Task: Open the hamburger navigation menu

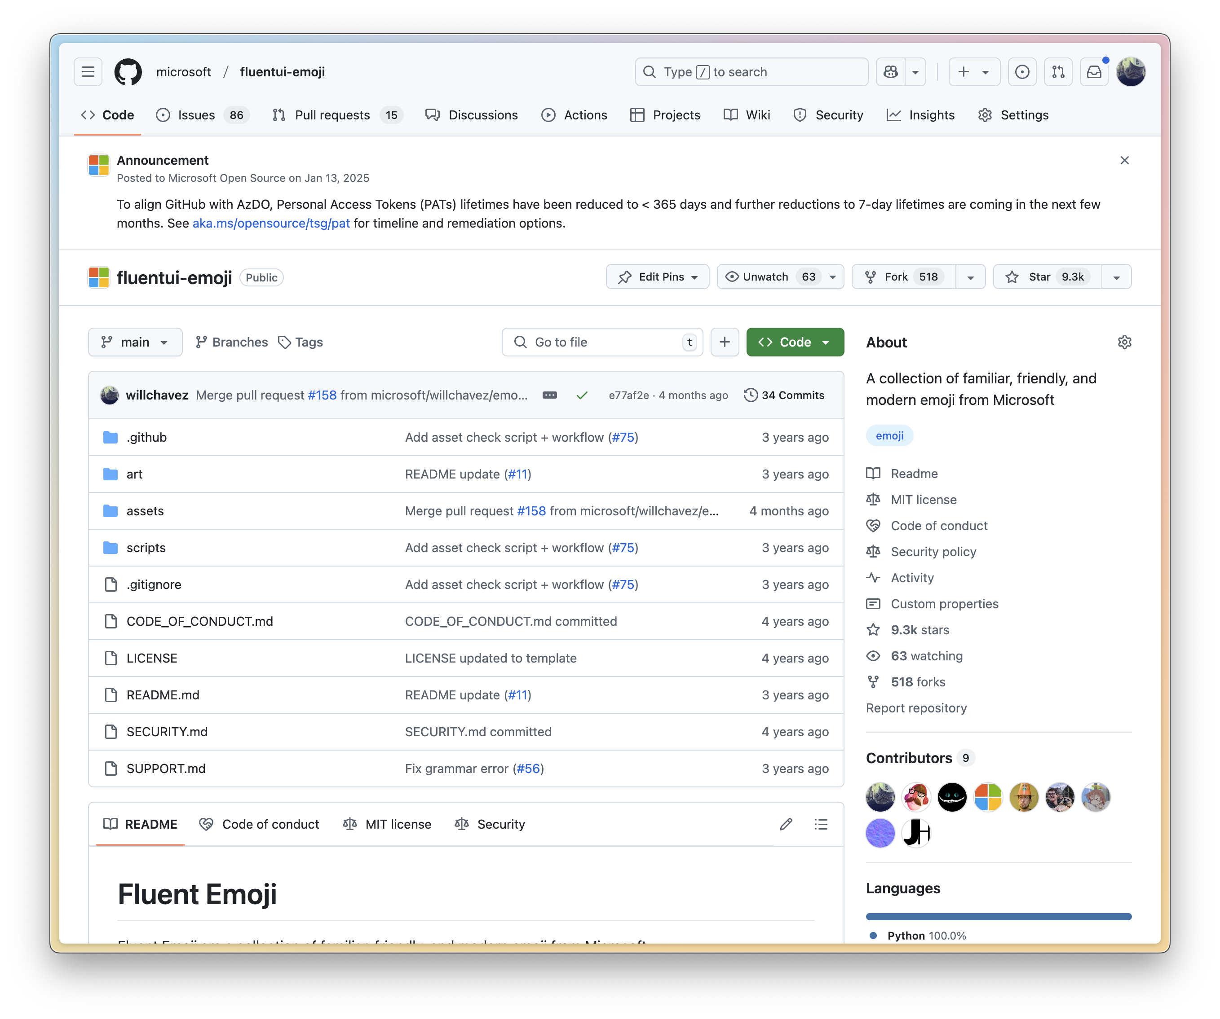Action: [88, 72]
